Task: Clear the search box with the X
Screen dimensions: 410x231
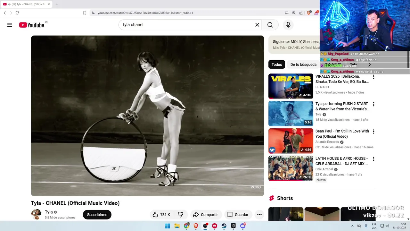Action: click(x=257, y=25)
